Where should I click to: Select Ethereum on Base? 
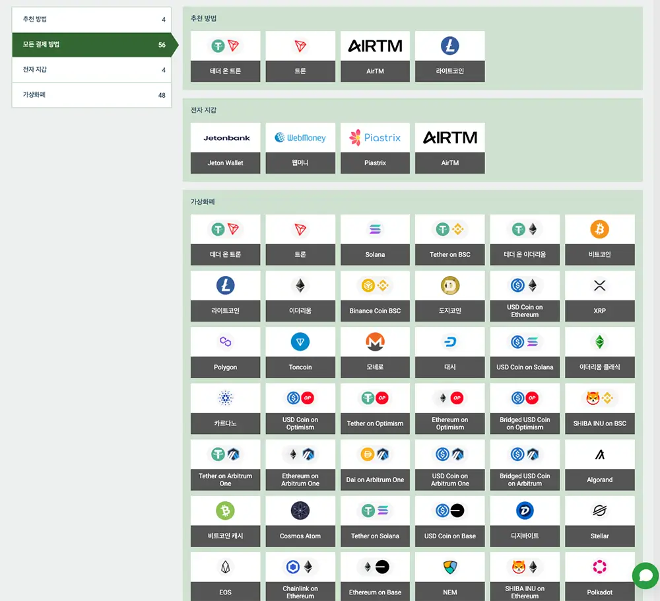pyautogui.click(x=375, y=577)
